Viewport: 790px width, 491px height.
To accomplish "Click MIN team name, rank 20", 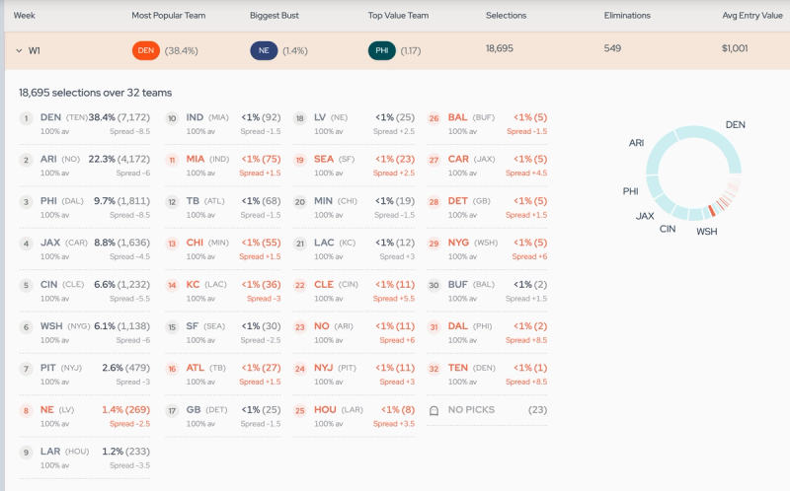I will (x=323, y=201).
